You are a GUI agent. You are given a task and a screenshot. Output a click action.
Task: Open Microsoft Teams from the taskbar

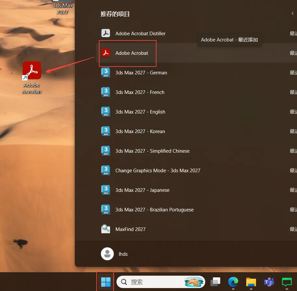click(x=269, y=282)
